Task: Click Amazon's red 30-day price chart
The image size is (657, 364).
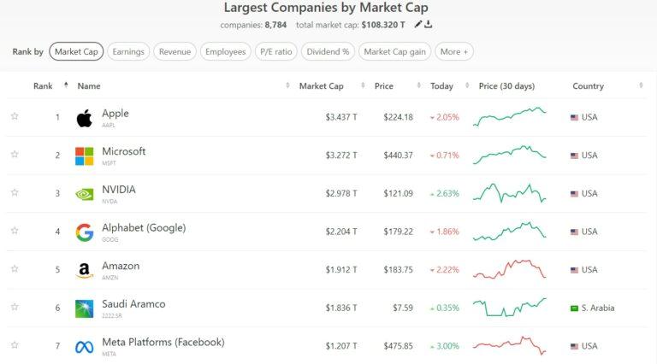Action: (510, 269)
